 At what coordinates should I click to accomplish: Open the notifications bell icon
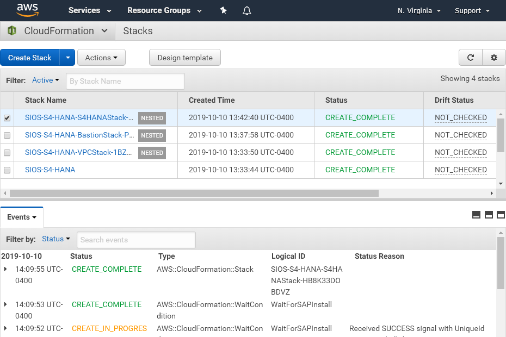coord(247,10)
